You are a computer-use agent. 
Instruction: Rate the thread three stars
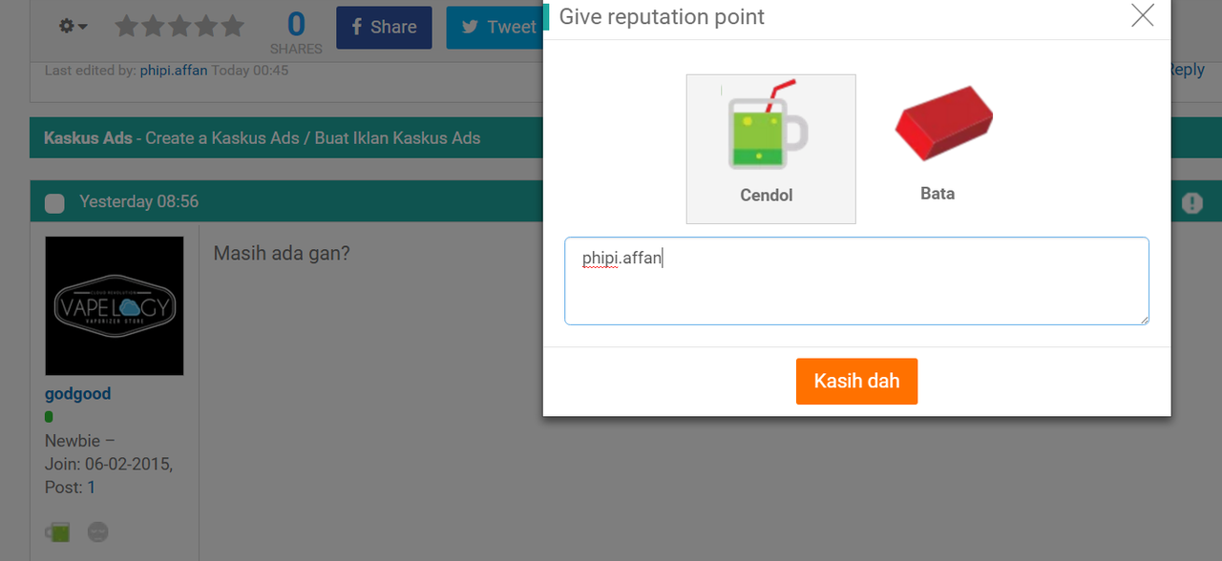tap(179, 27)
